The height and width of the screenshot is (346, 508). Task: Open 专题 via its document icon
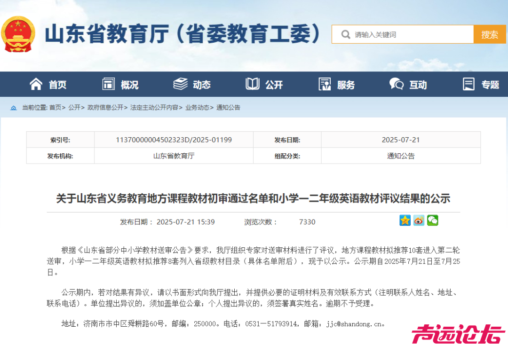(x=468, y=83)
